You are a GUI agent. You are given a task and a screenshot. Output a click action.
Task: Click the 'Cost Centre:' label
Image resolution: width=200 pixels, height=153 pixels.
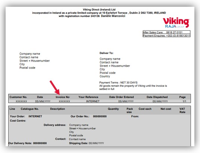(x=18, y=121)
